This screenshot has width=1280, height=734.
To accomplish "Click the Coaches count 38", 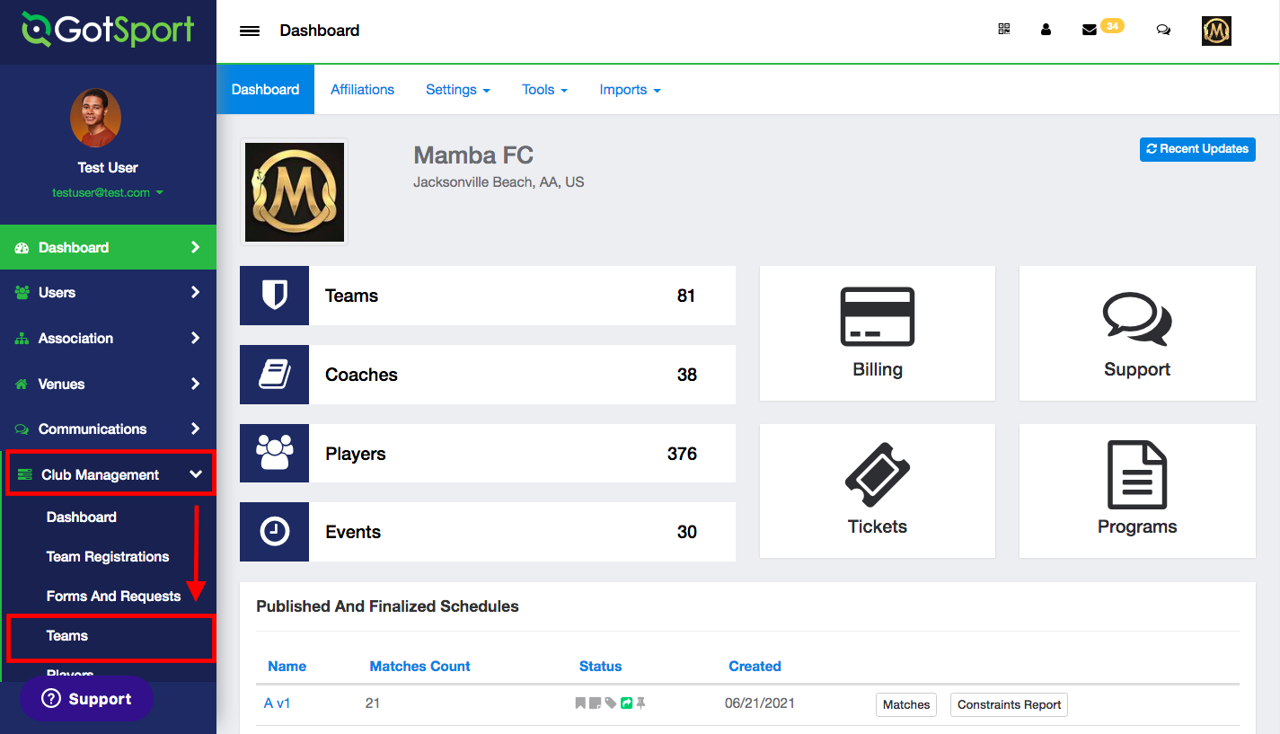I will [686, 375].
